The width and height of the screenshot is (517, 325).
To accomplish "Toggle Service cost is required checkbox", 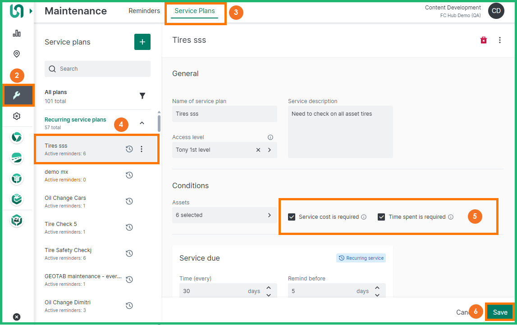I will [292, 217].
